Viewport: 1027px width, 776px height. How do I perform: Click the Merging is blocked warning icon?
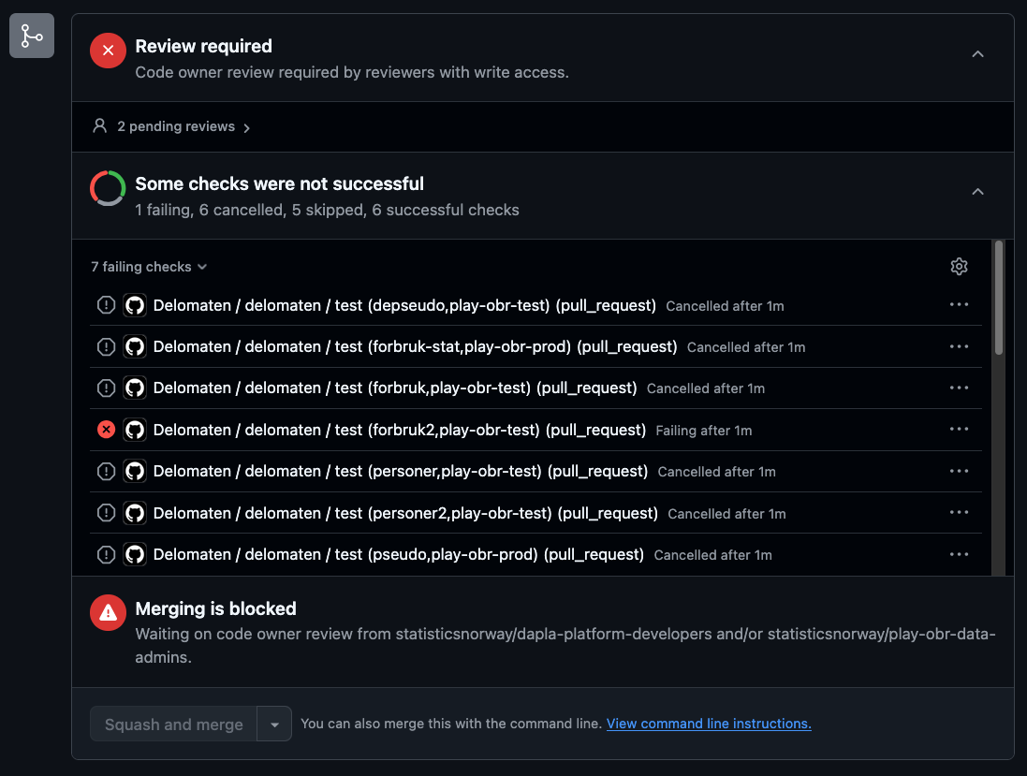108,613
